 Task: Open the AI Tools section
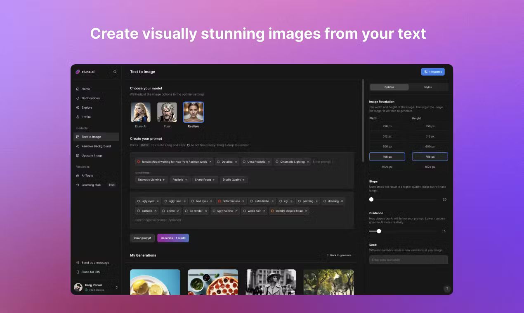(87, 175)
